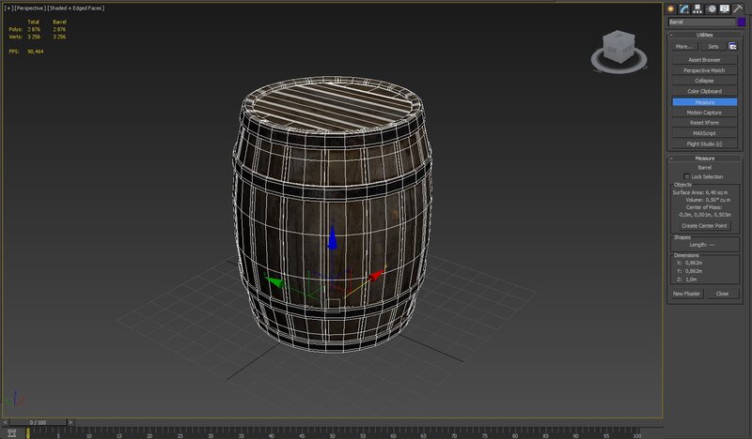Click the Configure Button Sets icon
The height and width of the screenshot is (439, 752).
point(734,45)
